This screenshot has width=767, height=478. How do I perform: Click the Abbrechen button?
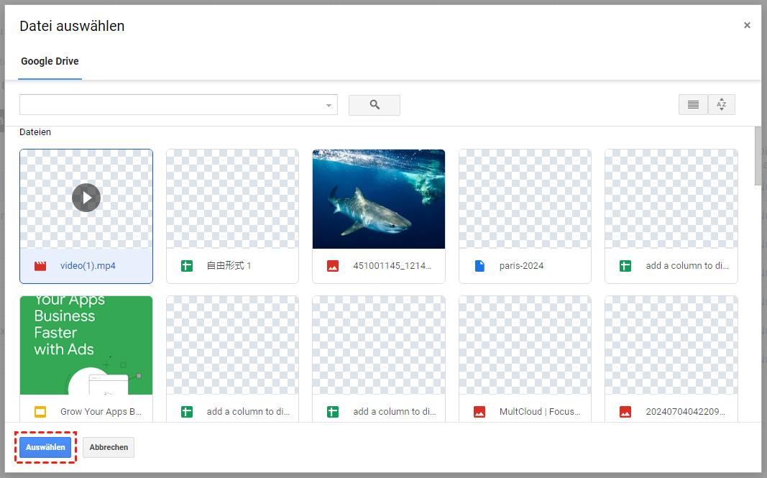[x=109, y=447]
